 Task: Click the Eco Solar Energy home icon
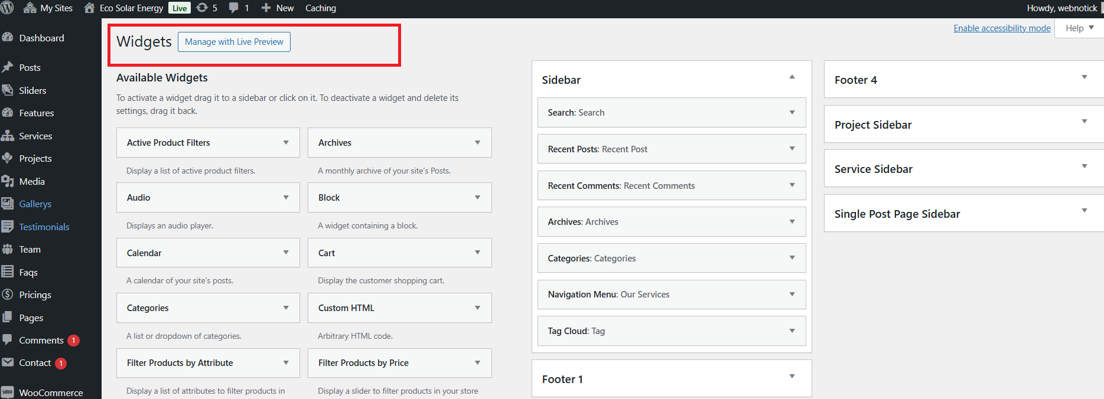[x=89, y=8]
